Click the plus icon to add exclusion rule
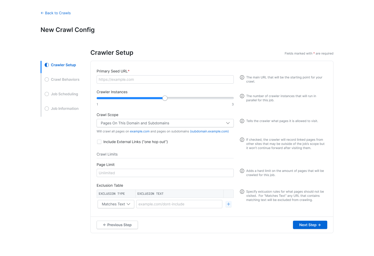The width and height of the screenshot is (374, 256). pyautogui.click(x=228, y=204)
